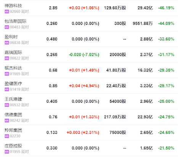
Task: Click the HK badge next to 00242
Action: coord(7,121)
